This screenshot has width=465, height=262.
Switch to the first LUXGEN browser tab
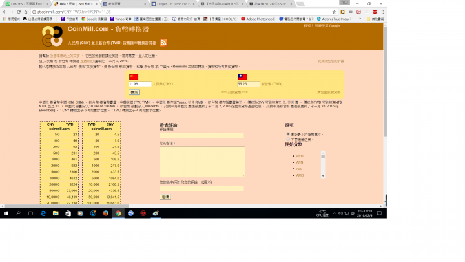coord(26,4)
